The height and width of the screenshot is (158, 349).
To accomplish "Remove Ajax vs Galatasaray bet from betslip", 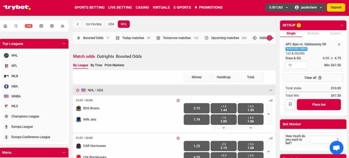I will (x=339, y=44).
